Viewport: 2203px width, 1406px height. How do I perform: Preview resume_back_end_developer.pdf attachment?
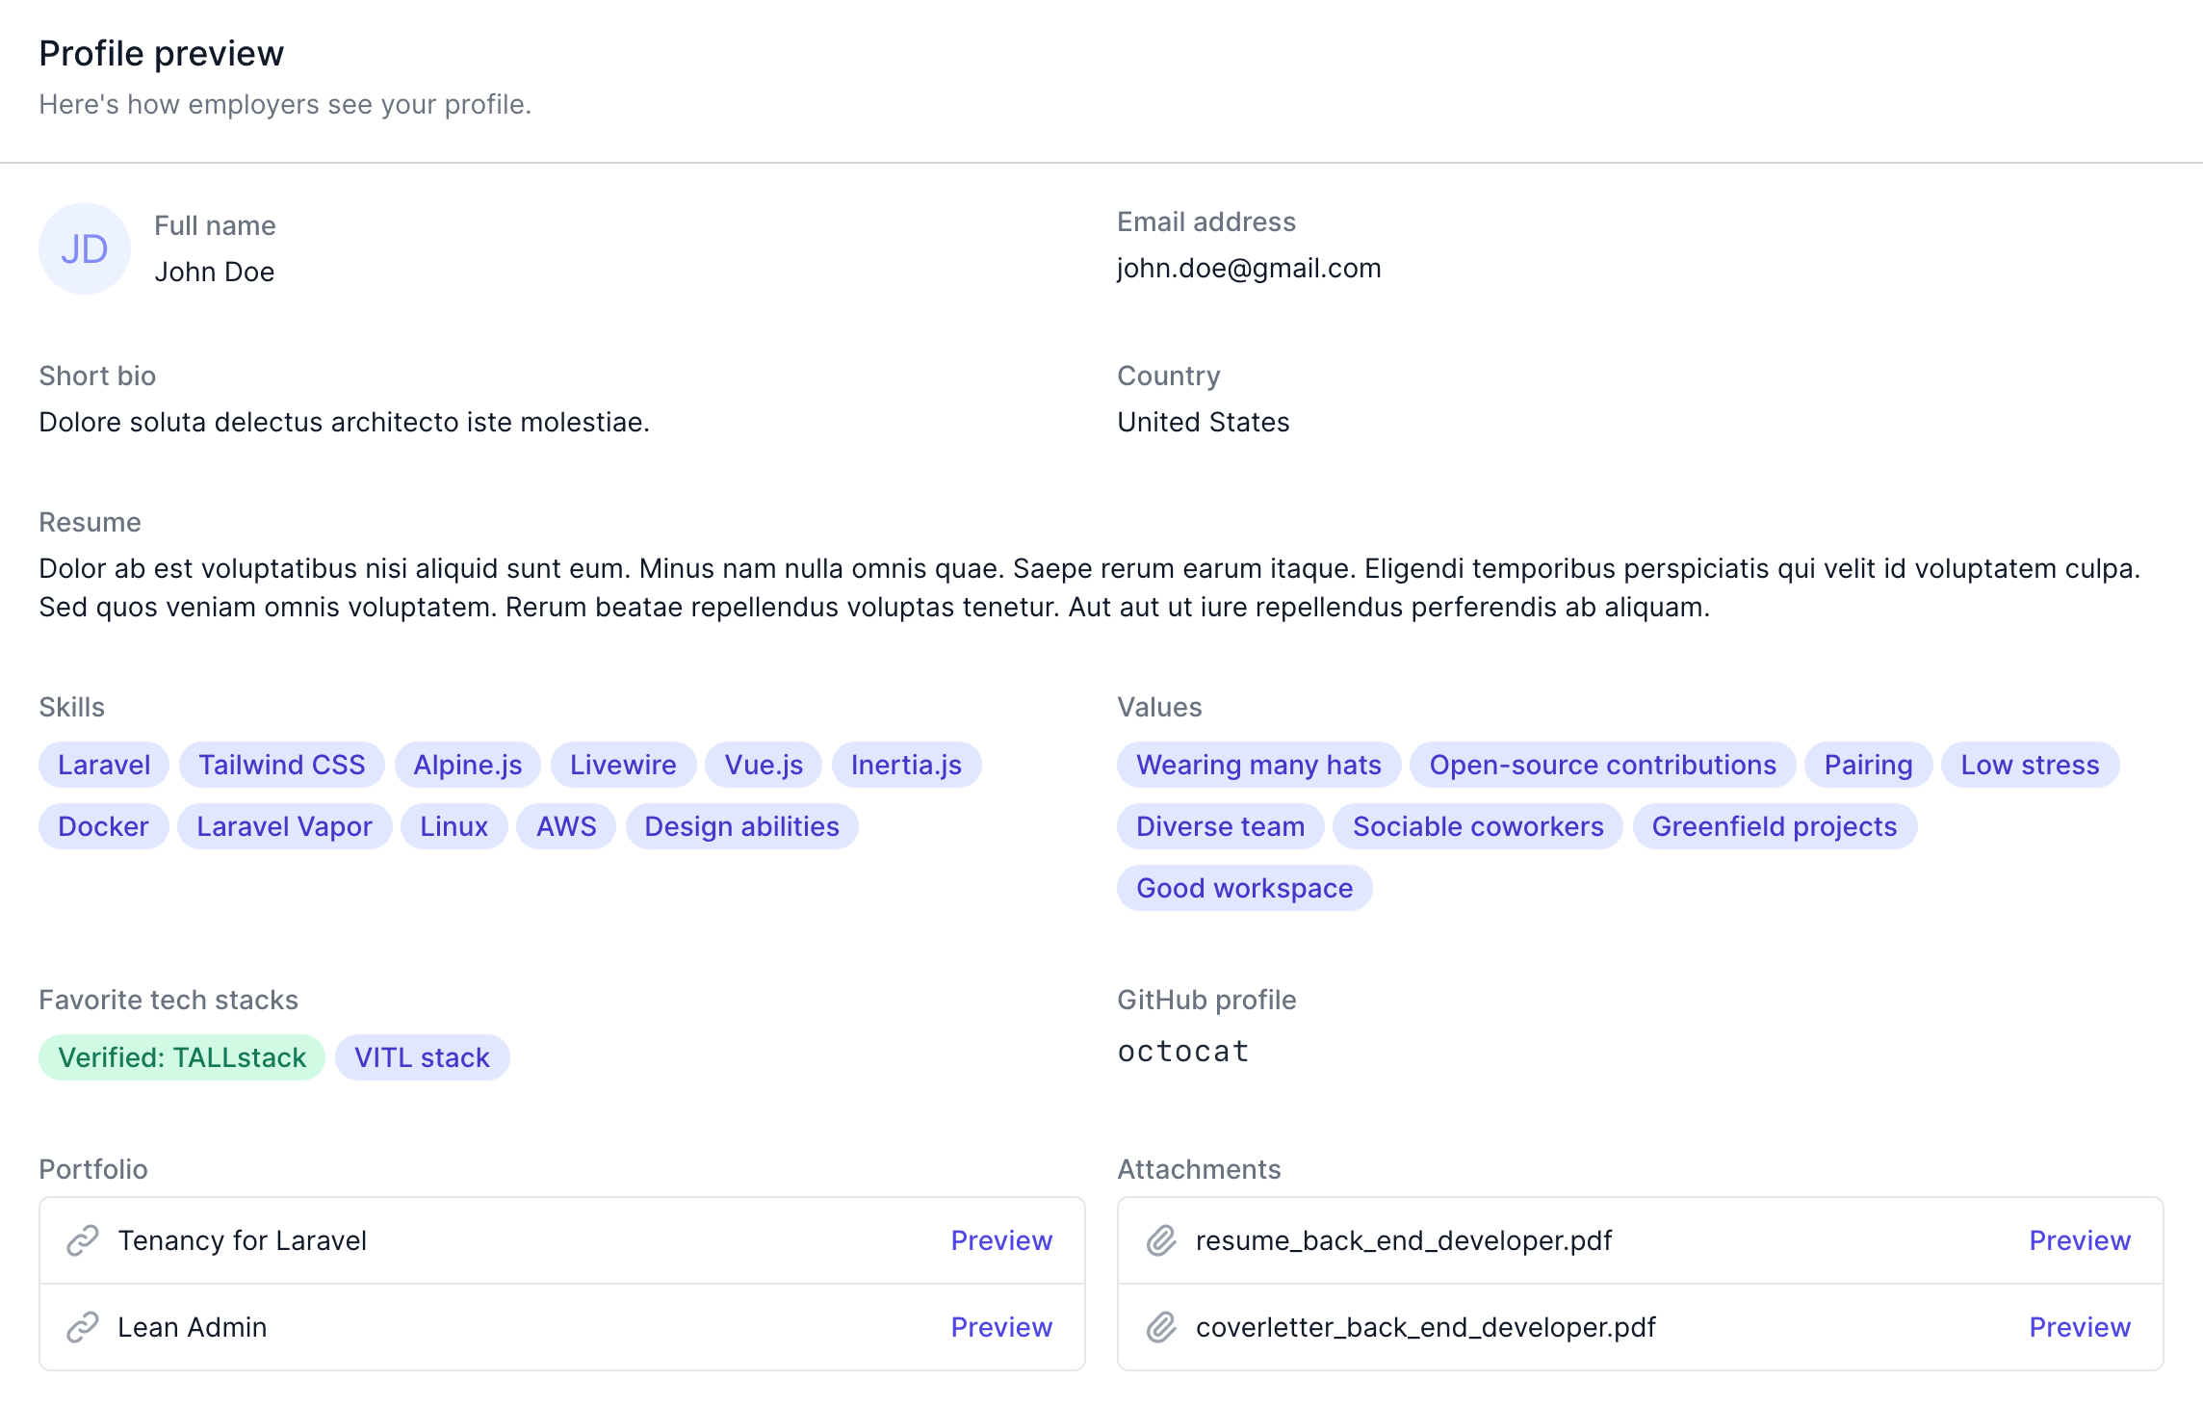(2080, 1240)
